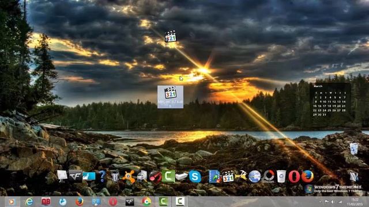Open the highlighted MPC-HC desktop shortcut
This screenshot has height=207, width=369.
pyautogui.click(x=171, y=97)
